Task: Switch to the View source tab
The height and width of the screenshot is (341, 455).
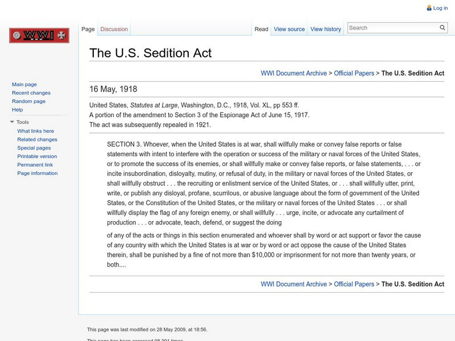Action: pyautogui.click(x=289, y=29)
